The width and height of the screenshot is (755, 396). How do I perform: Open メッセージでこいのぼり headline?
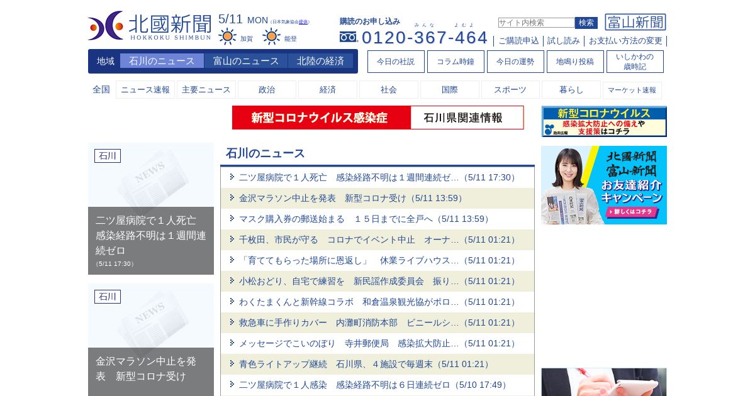pos(379,343)
